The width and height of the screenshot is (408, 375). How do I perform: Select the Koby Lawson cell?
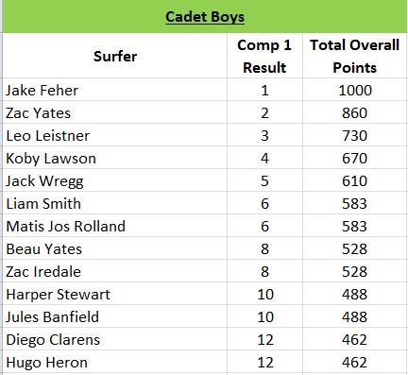point(115,158)
